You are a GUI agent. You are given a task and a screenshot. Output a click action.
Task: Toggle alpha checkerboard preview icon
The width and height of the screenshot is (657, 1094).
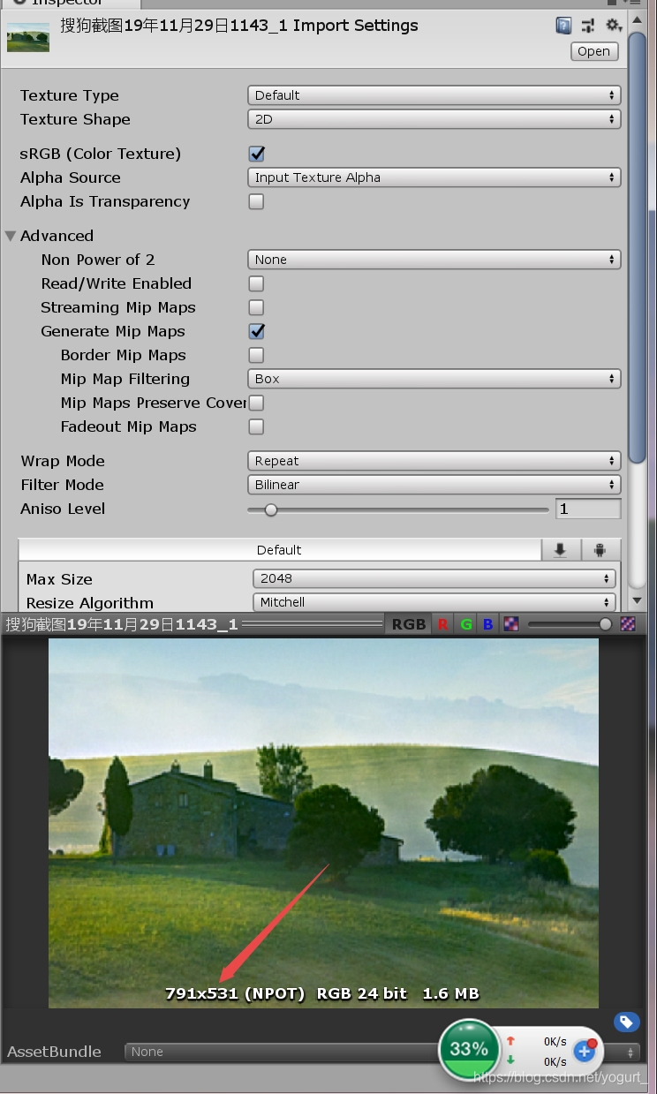pyautogui.click(x=511, y=624)
